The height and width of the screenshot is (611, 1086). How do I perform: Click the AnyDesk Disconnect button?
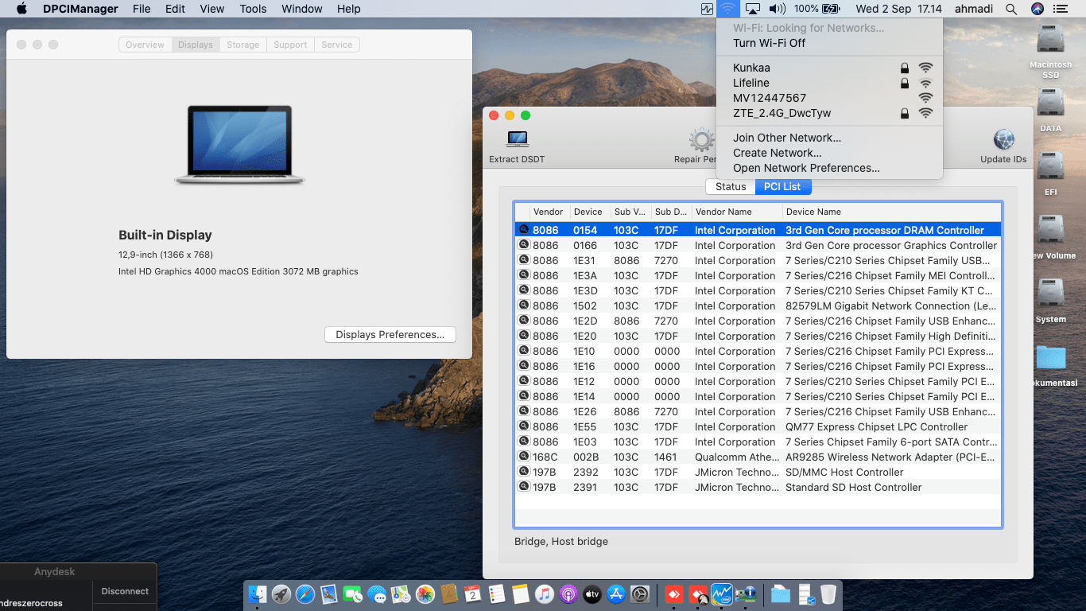(x=125, y=591)
